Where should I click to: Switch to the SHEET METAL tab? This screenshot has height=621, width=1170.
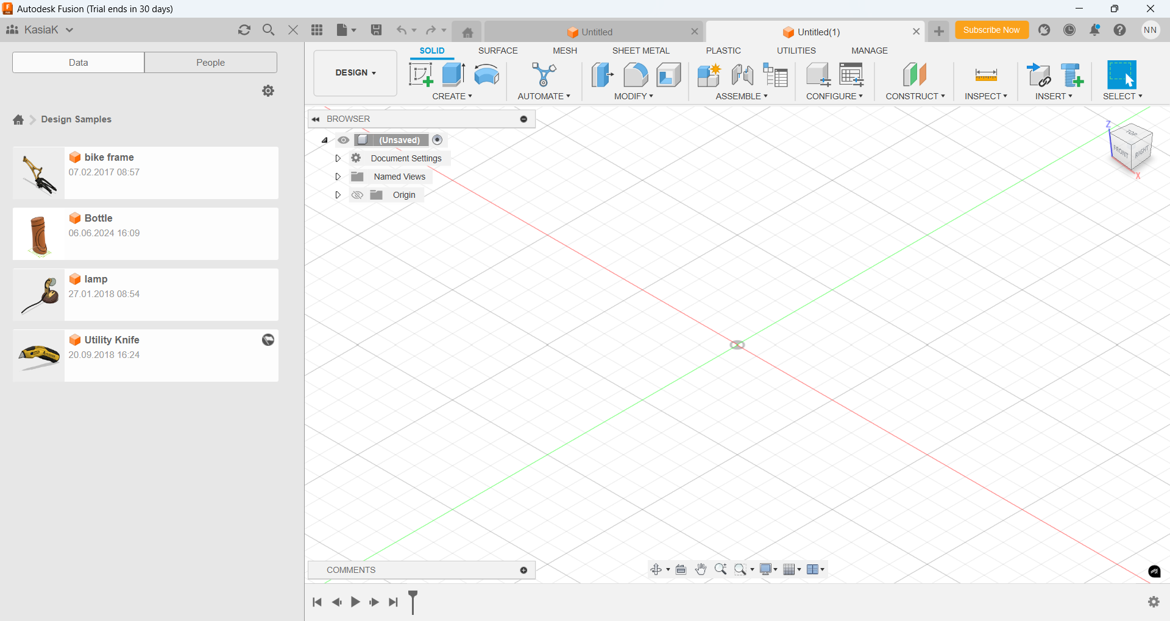[x=641, y=51]
